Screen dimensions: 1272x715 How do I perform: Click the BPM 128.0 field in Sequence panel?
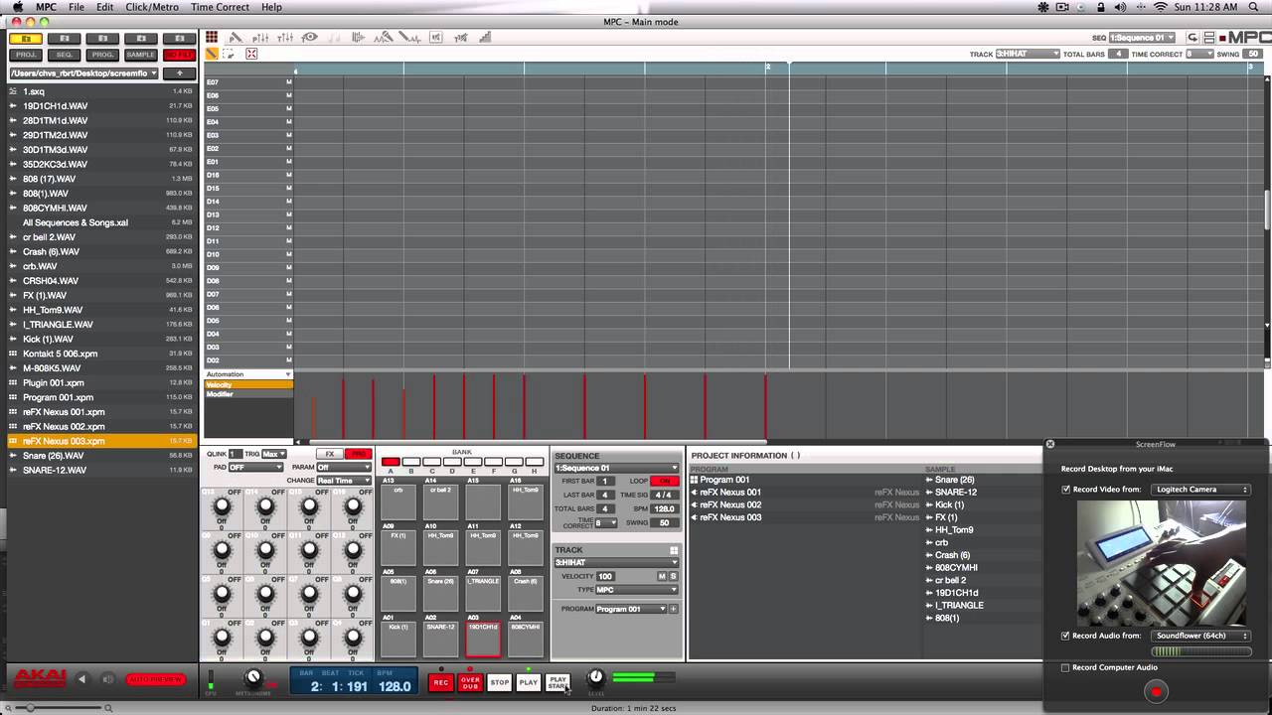[664, 508]
